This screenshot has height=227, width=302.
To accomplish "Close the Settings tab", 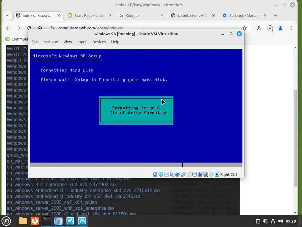I will (265, 15).
